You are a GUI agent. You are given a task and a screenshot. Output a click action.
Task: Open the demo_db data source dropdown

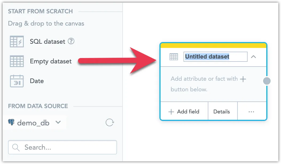click(x=58, y=123)
